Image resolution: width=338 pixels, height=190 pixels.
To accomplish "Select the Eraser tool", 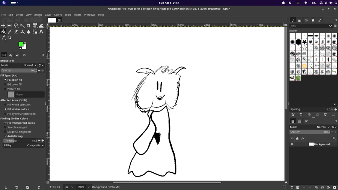I will [x=16, y=32].
